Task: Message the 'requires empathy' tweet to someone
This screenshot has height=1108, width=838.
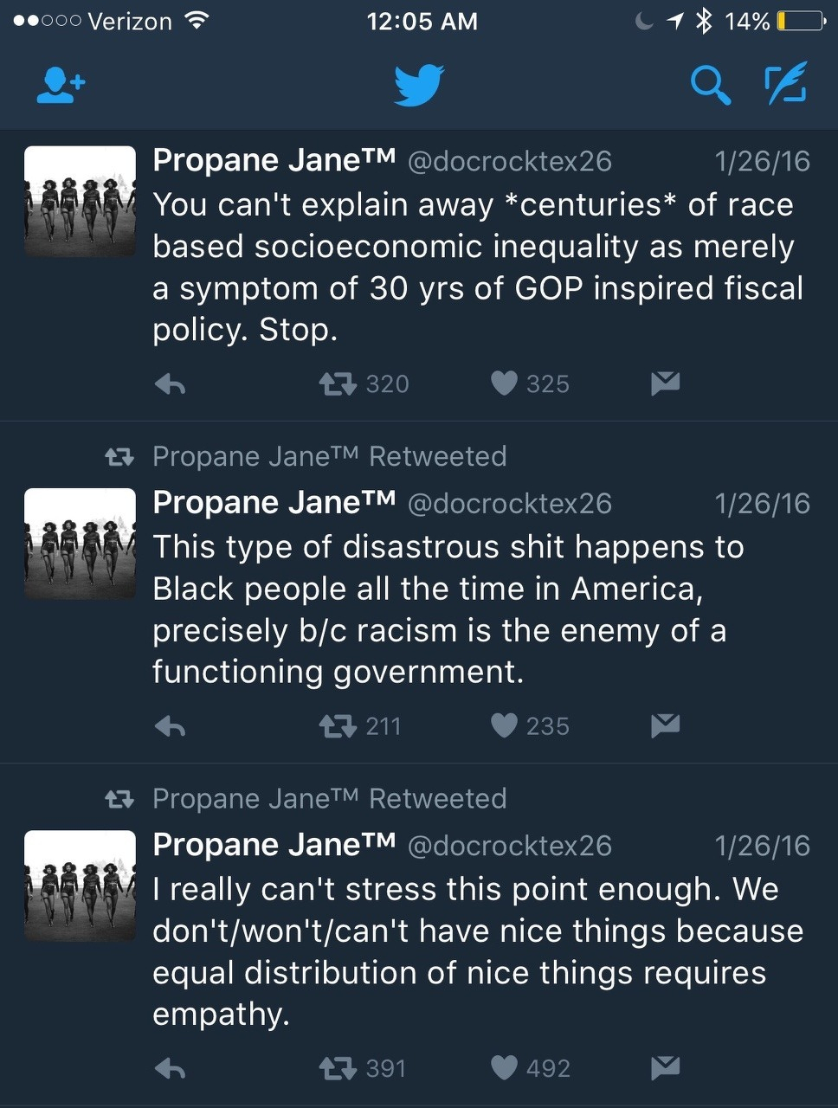Action: point(665,1068)
